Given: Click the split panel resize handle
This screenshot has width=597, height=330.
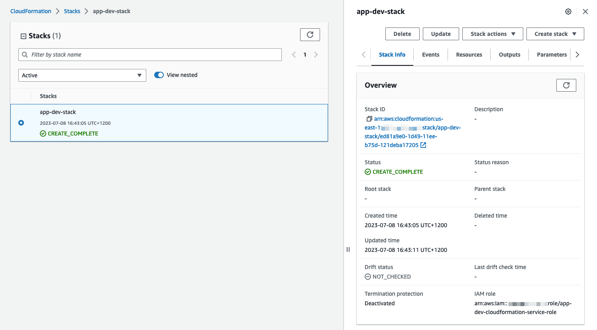Looking at the screenshot, I should (x=348, y=249).
